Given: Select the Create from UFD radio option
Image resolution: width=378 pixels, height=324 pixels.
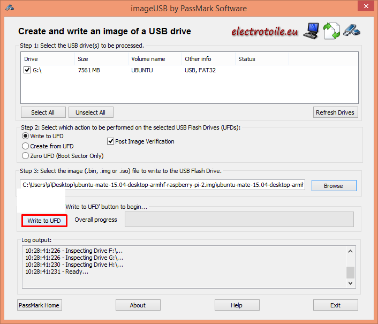Looking at the screenshot, I should click(25, 146).
